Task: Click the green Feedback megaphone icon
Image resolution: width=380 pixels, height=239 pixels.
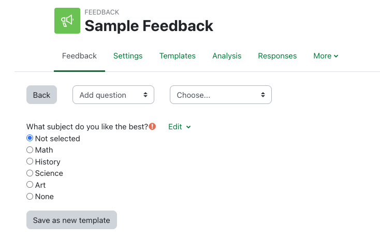Action: (67, 21)
